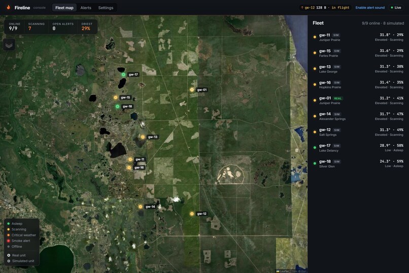Click the gw-01 map label
Viewport: 409px width, 273px height.
(202, 89)
